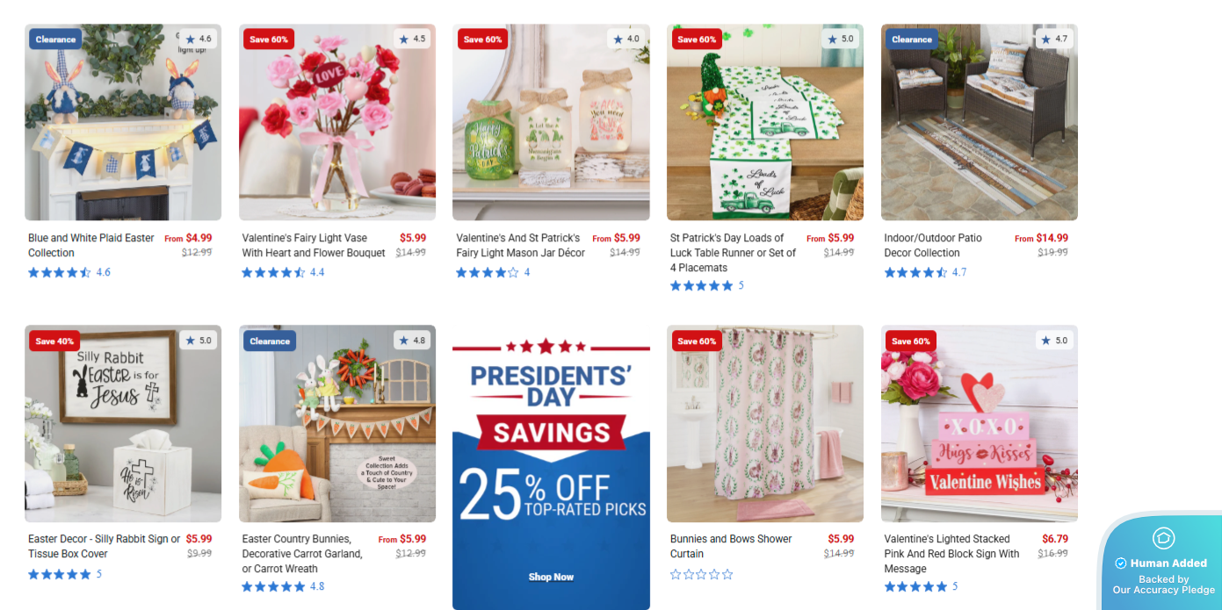Click the house icon in Human Added widget

[x=1163, y=538]
